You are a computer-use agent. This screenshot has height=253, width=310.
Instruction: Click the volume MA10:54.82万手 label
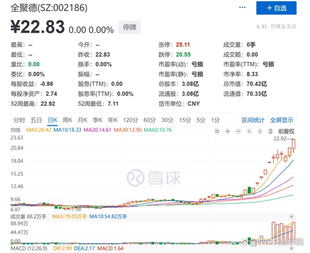click(x=108, y=217)
